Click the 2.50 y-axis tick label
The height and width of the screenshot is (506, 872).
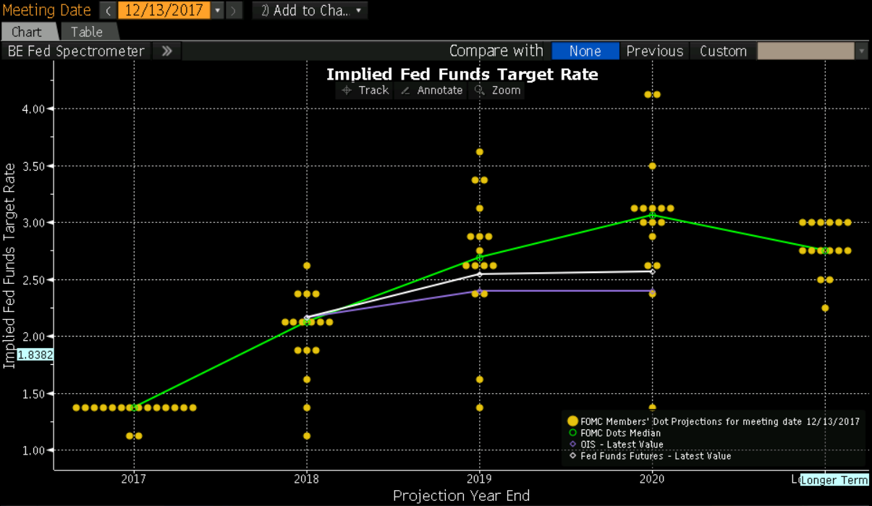[x=33, y=279]
